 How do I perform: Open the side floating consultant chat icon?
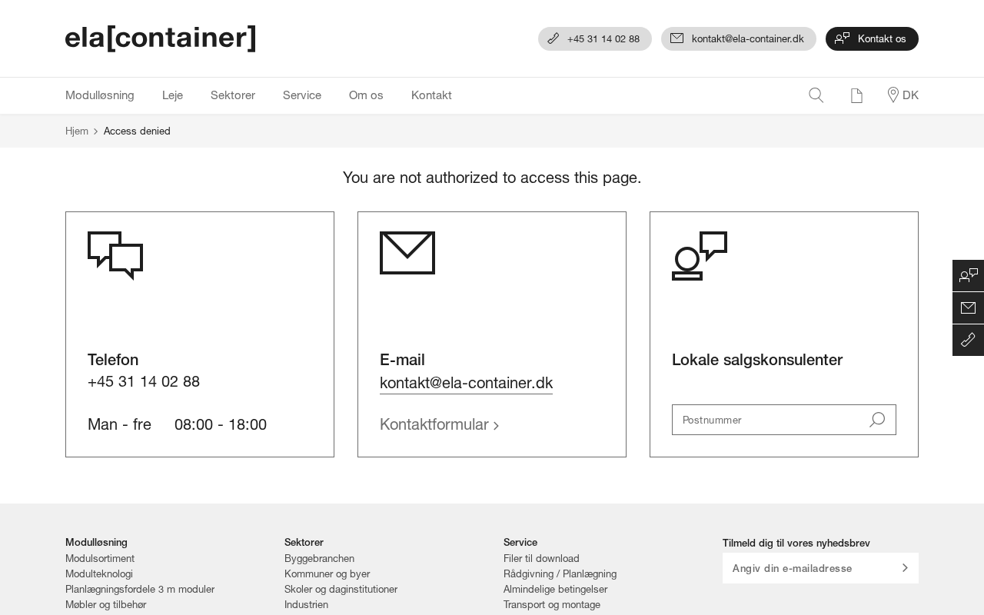pos(969,275)
